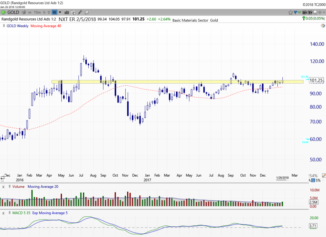
Task: Switch to the 15m time frame
Action: coord(37,12)
